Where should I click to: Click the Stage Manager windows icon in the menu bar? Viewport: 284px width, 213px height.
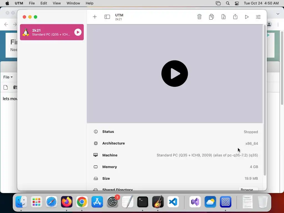tap(218, 3)
